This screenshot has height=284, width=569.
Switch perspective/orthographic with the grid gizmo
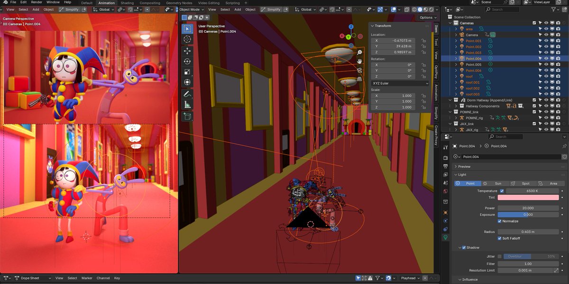[359, 79]
